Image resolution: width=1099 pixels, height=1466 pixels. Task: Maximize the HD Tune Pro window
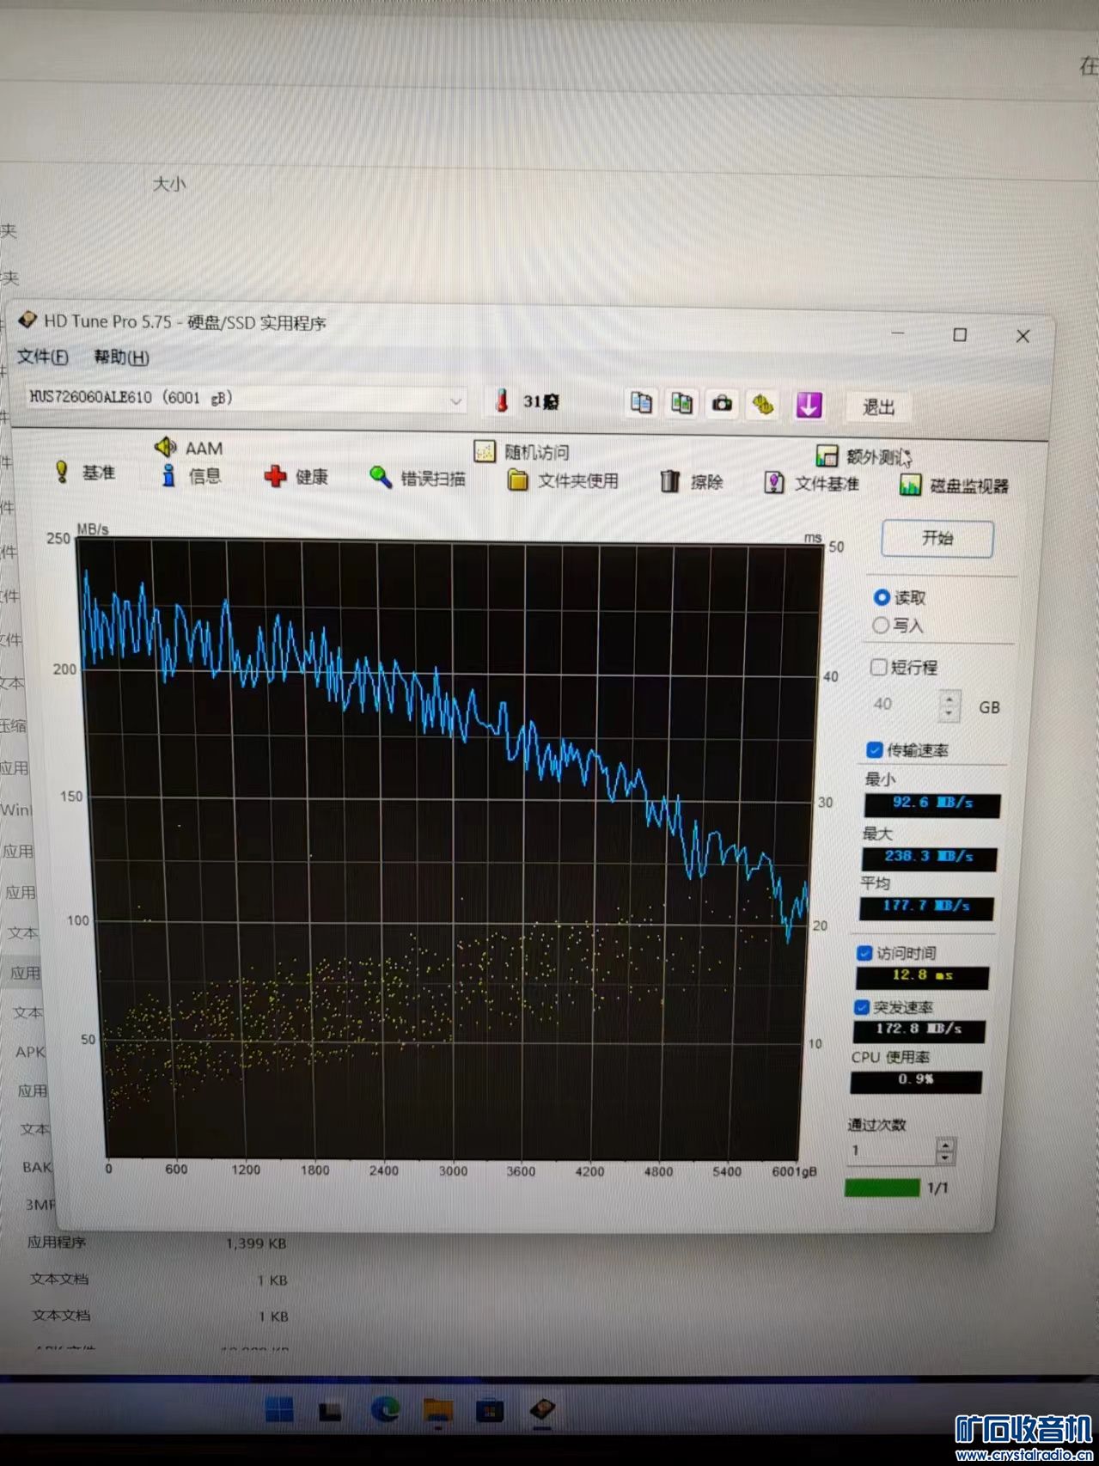[960, 334]
